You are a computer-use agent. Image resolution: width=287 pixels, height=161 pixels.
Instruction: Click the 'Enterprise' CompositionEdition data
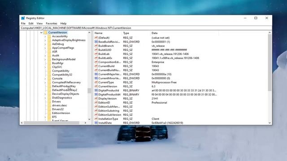pyautogui.click(x=158, y=62)
